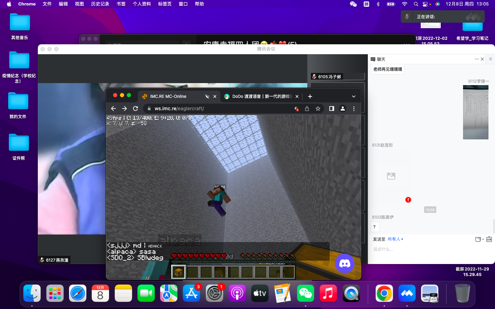Click the red failed-message warning icon

(x=408, y=200)
